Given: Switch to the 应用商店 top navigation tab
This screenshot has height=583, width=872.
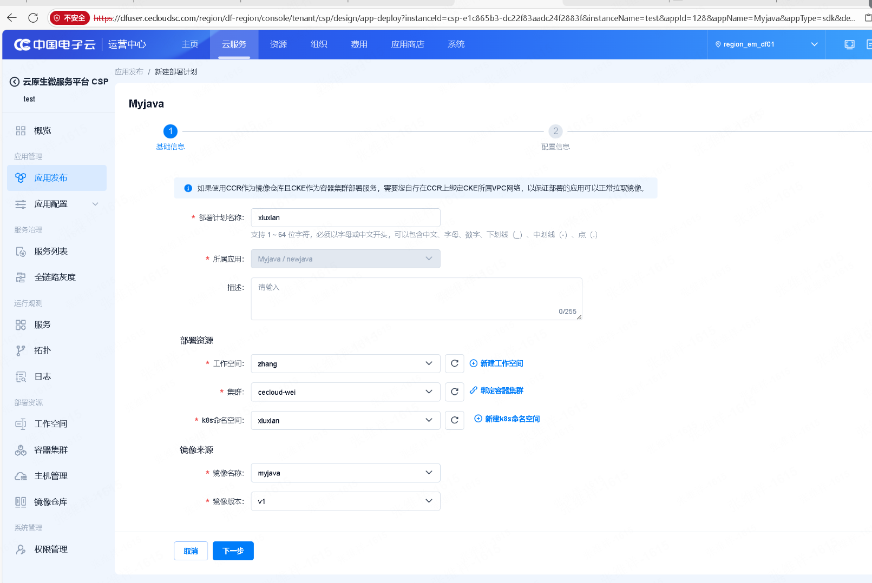Looking at the screenshot, I should point(407,44).
